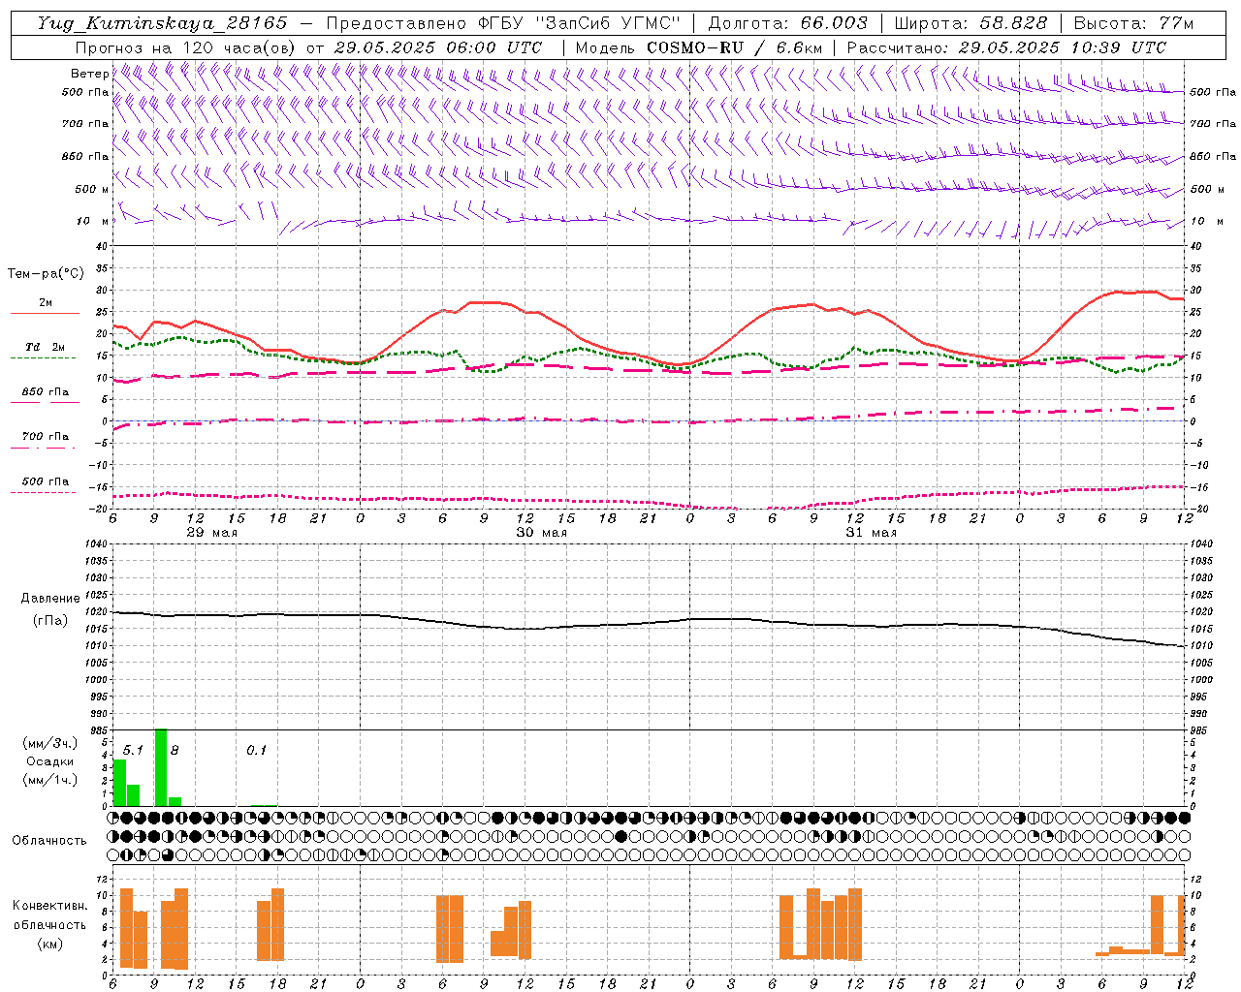Click the Ветер wind panel label
1241x992 pixels.
point(89,74)
